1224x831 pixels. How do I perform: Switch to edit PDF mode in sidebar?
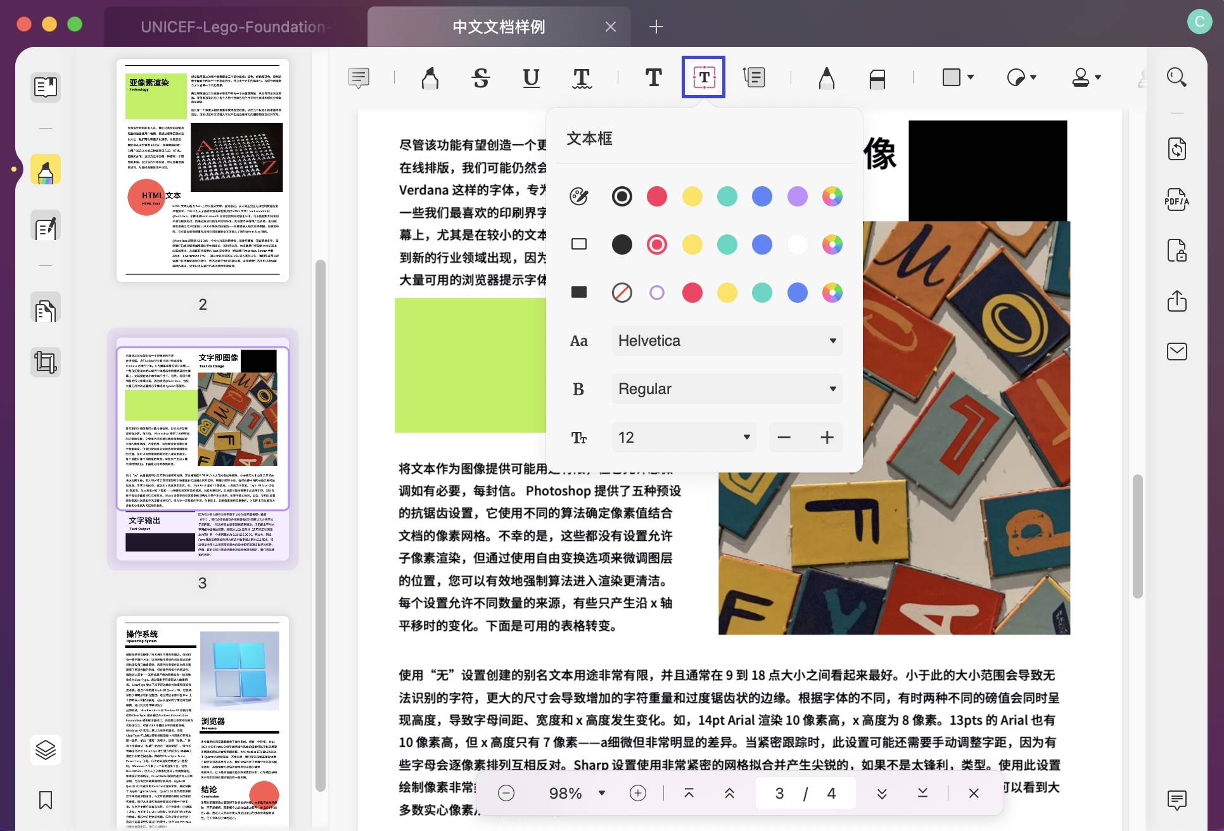coord(46,225)
